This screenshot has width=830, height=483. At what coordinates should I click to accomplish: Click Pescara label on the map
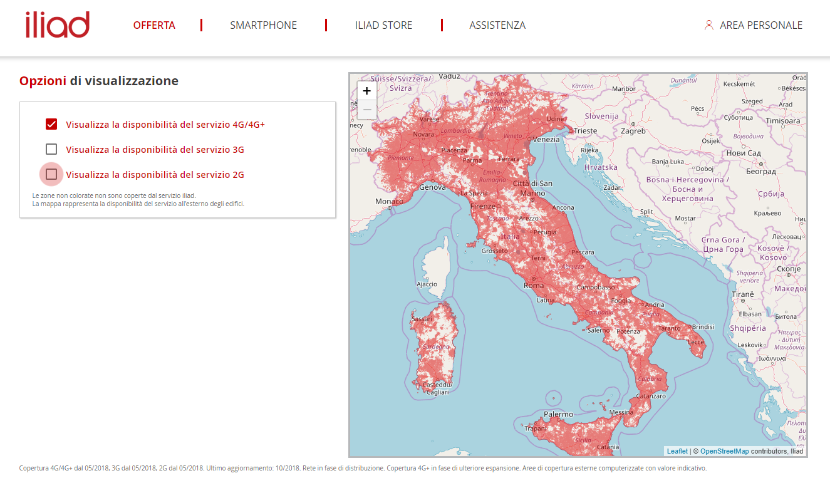click(x=583, y=252)
